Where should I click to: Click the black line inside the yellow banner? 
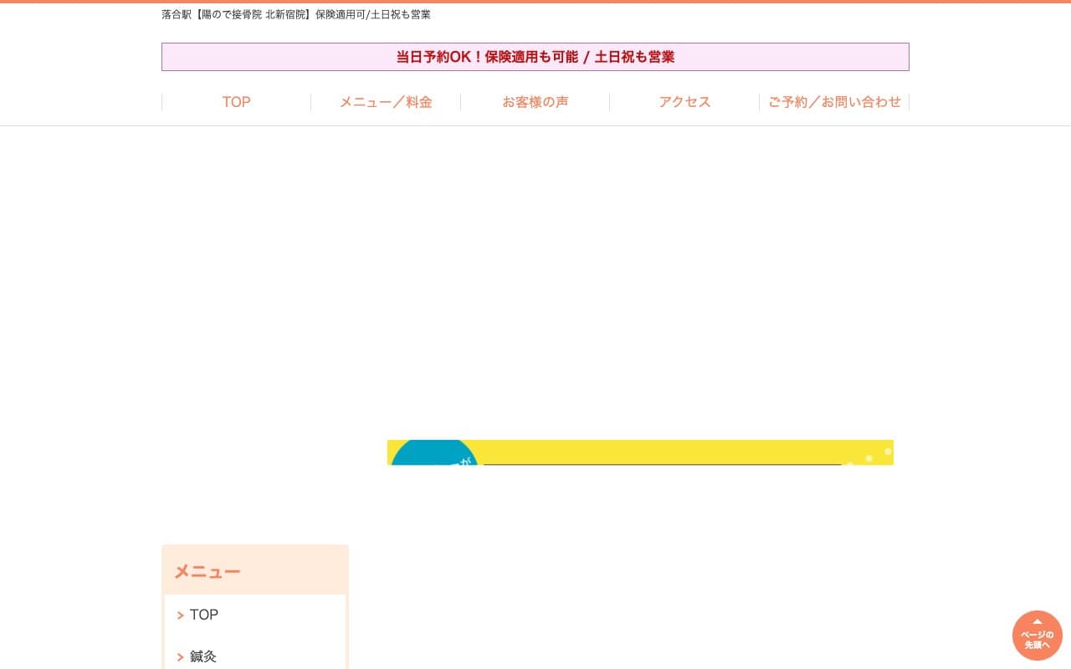661,464
